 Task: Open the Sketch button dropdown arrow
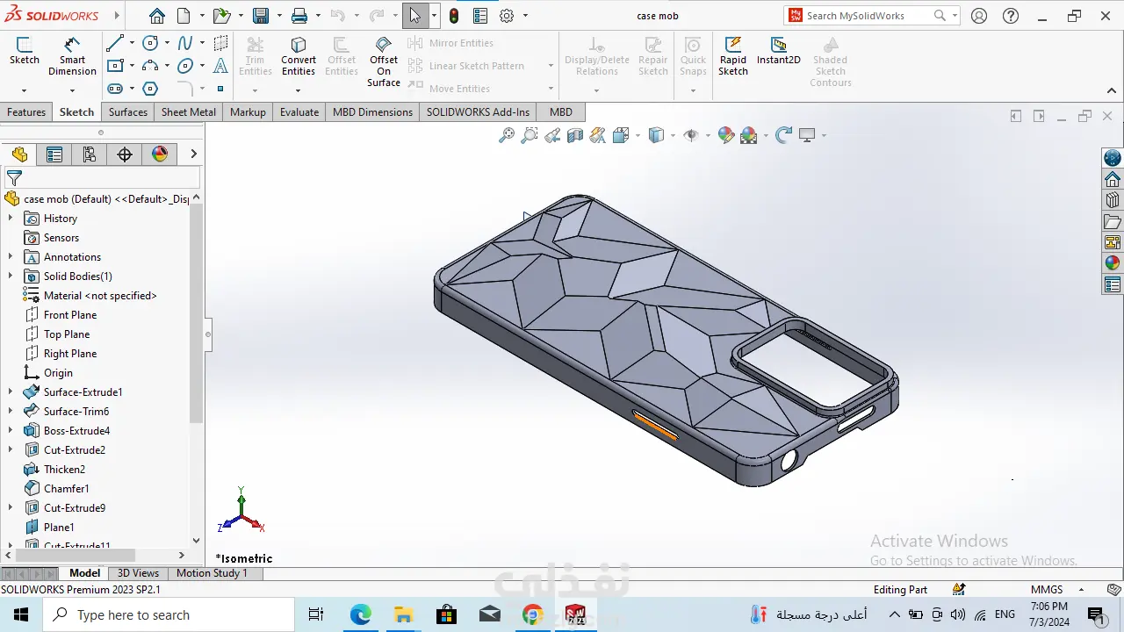pos(24,90)
